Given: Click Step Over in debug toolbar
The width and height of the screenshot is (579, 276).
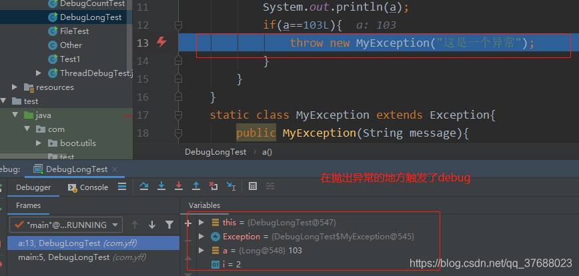Looking at the screenshot, I should [x=144, y=187].
